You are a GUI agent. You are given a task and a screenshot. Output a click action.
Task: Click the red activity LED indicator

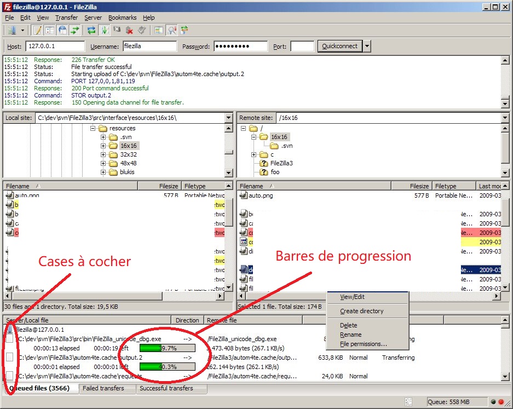(x=501, y=402)
